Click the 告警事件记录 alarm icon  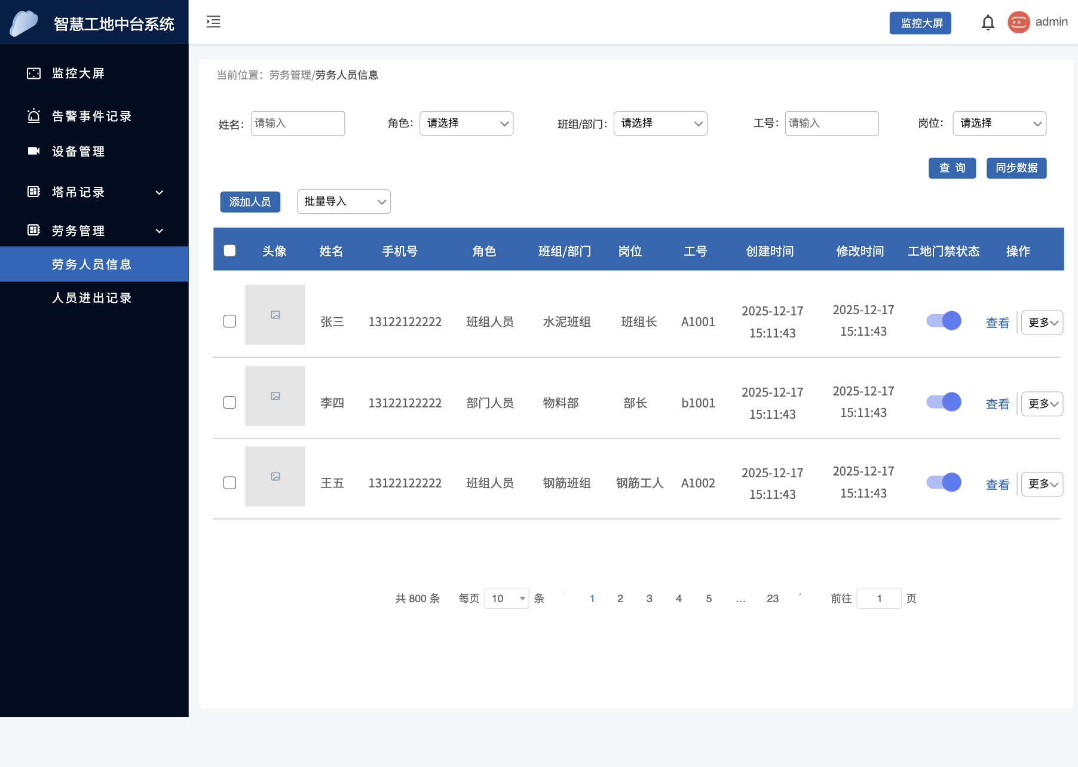tap(34, 116)
